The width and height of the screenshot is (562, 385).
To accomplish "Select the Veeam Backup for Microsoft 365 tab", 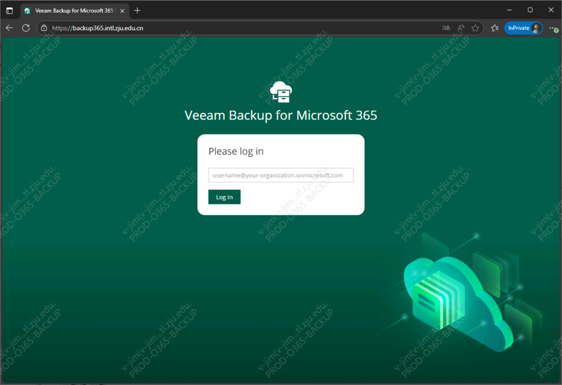I will click(72, 11).
